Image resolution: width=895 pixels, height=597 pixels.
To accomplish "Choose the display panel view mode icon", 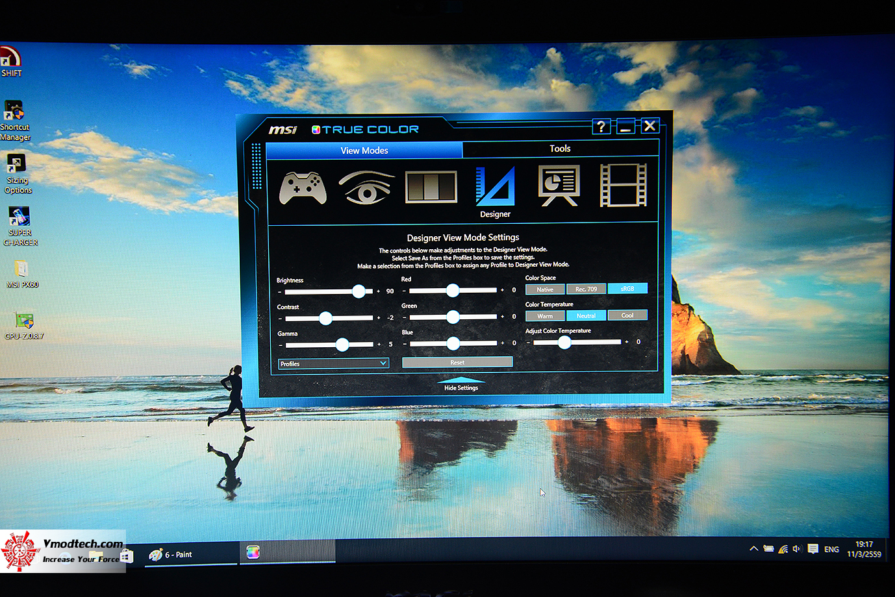I will (431, 186).
